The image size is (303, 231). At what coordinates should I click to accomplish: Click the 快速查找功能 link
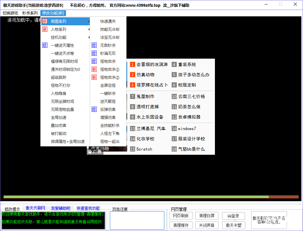point(88,208)
